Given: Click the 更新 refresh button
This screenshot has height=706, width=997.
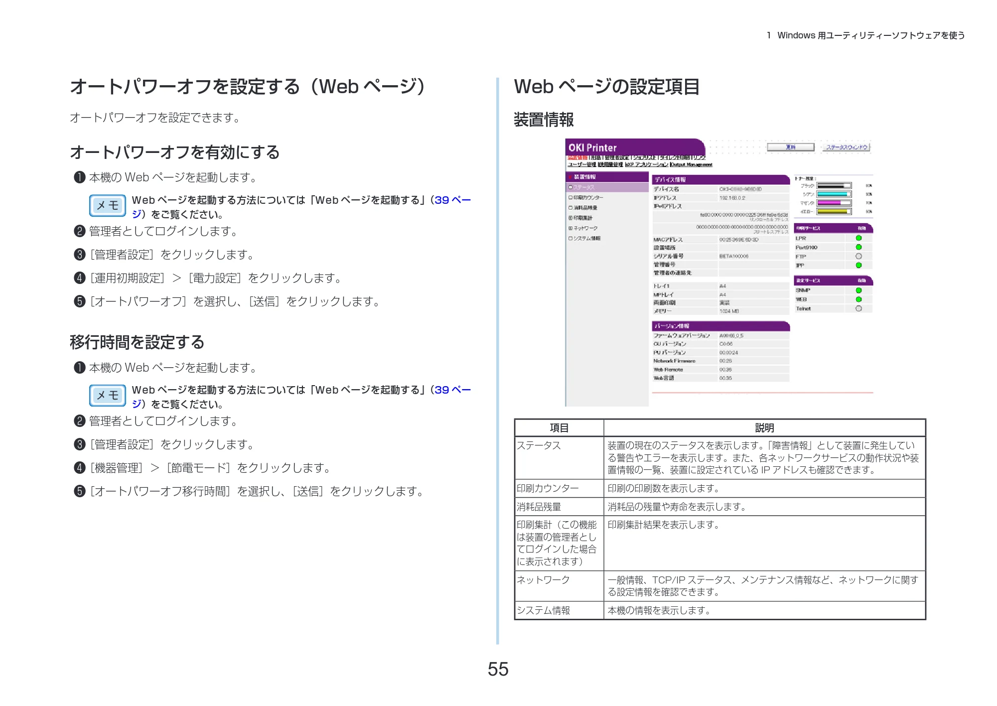Looking at the screenshot, I should 791,147.
